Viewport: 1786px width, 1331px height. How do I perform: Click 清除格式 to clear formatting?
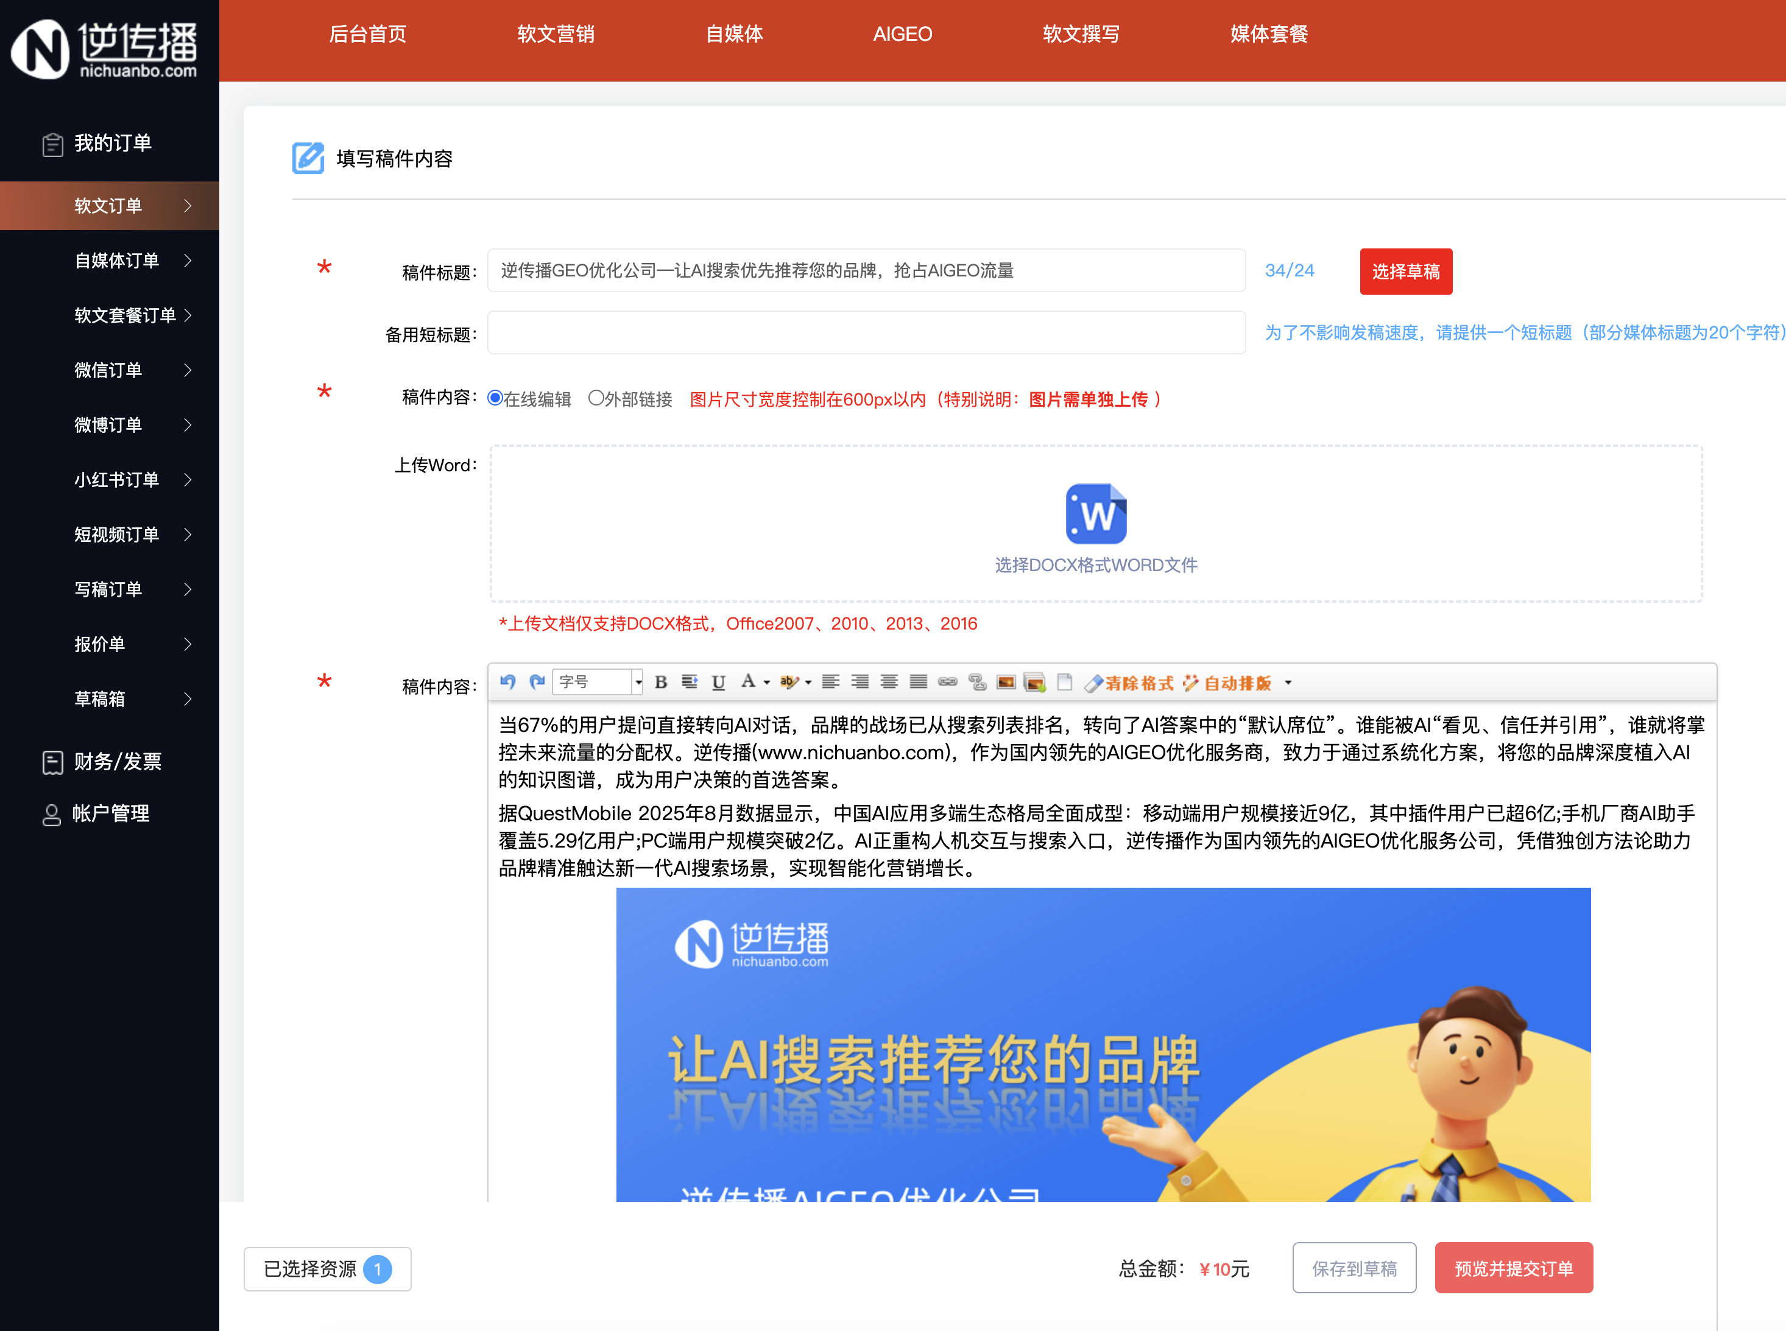1129,683
